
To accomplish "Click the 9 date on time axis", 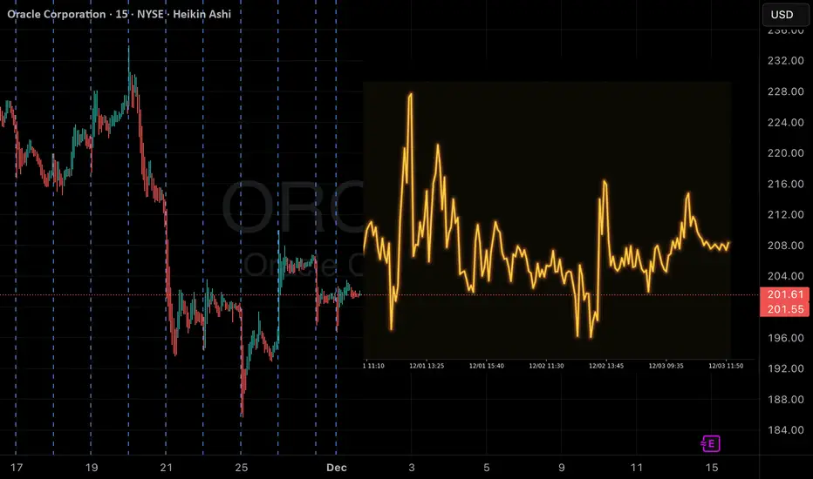I will [562, 468].
